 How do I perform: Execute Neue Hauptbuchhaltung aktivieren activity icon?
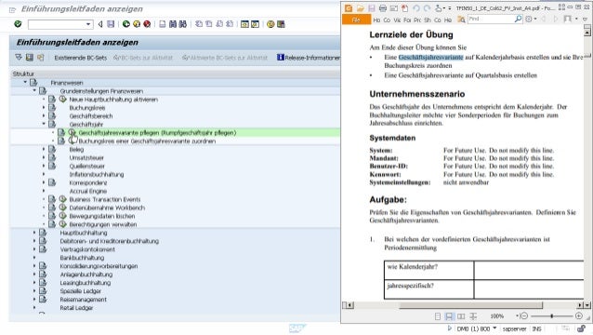tap(63, 100)
